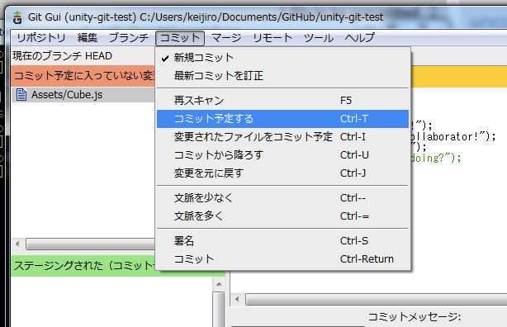Click up arrow of staged list scrollbar
The height and width of the screenshot is (327, 507).
pos(219,285)
